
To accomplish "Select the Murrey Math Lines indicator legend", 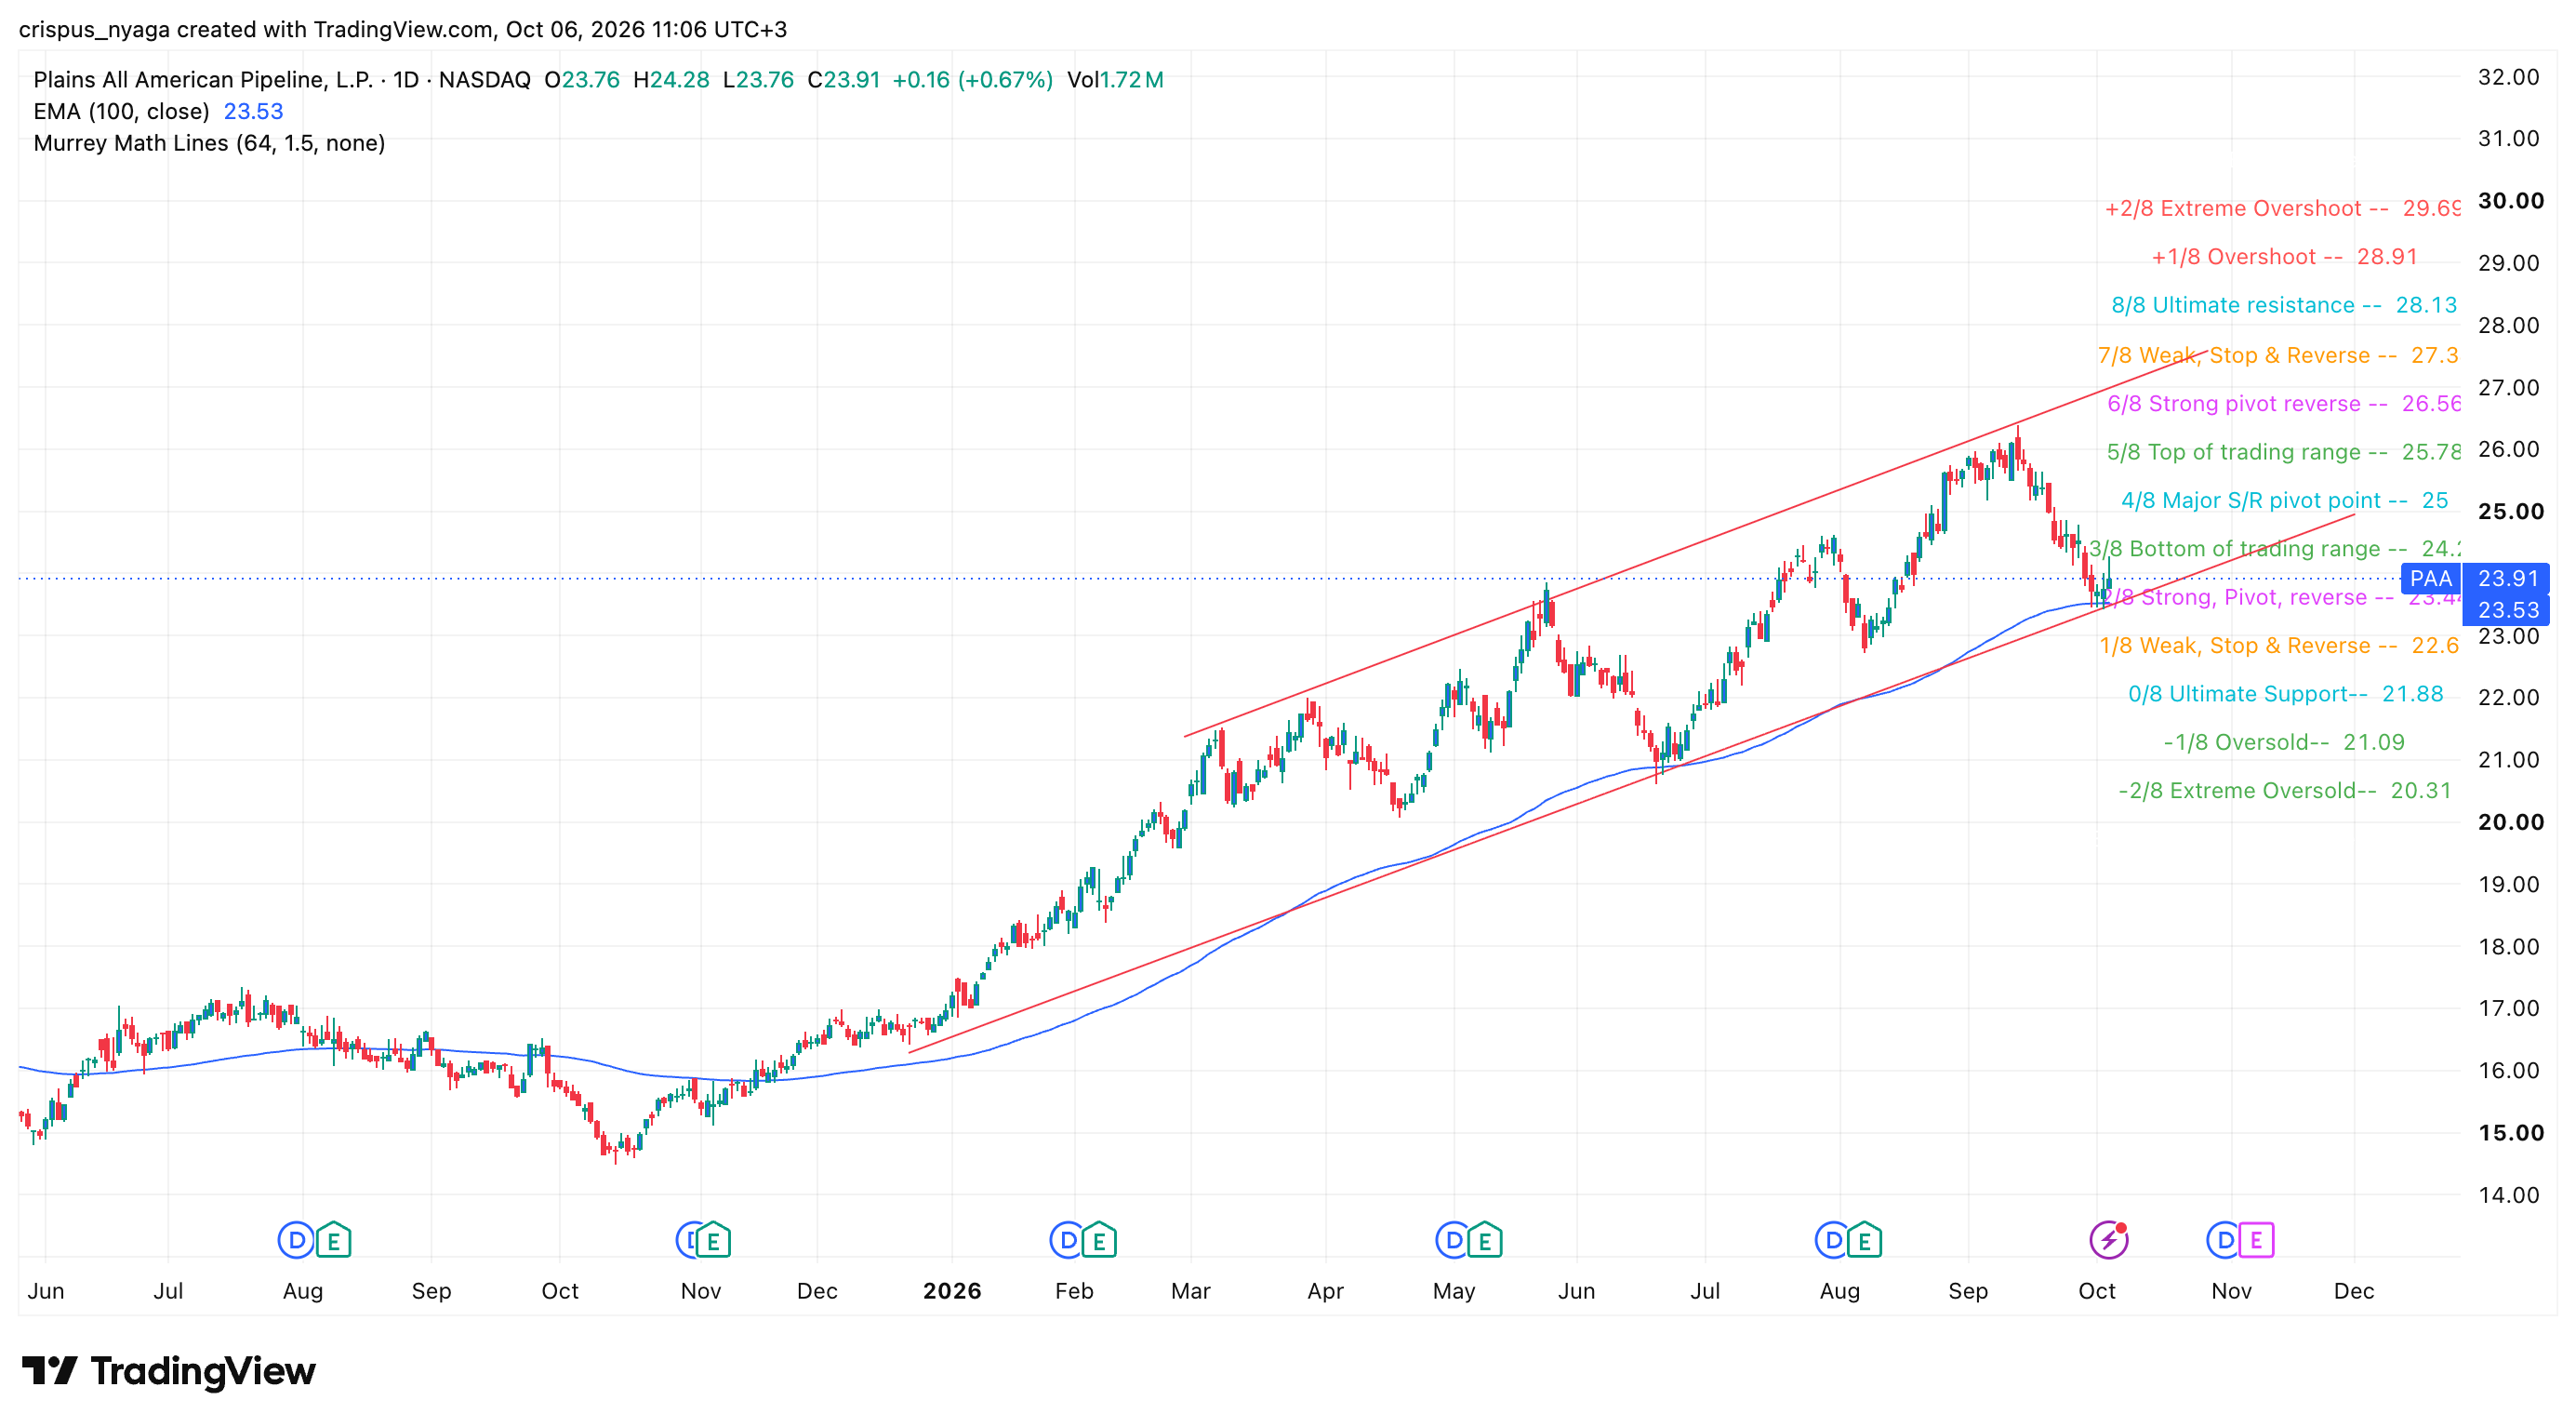I will tap(209, 143).
